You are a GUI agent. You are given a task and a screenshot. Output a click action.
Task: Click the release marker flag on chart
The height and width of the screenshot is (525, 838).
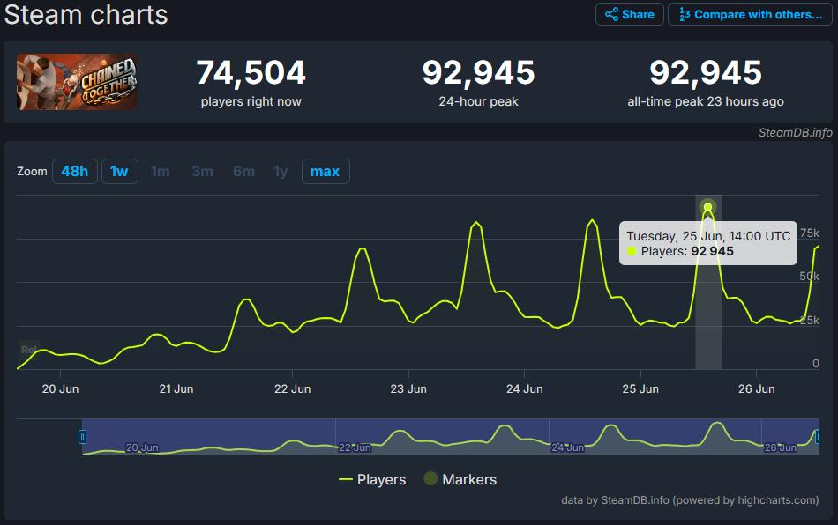29,350
